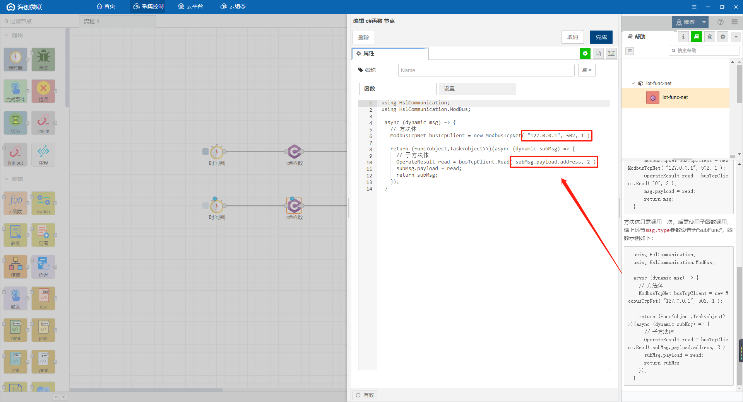This screenshot has height=402, width=743.
Task: Open configuration nodes gear sidebar icon
Action: click(x=723, y=37)
